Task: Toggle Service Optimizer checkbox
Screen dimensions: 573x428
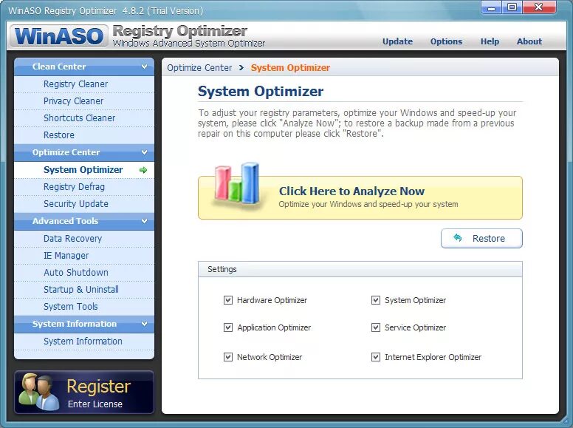Action: click(376, 327)
